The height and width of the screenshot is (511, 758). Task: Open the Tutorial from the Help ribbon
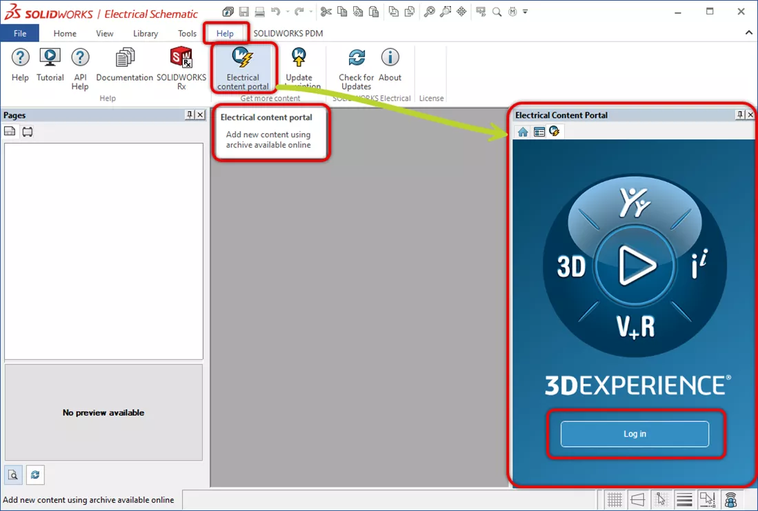click(x=50, y=66)
